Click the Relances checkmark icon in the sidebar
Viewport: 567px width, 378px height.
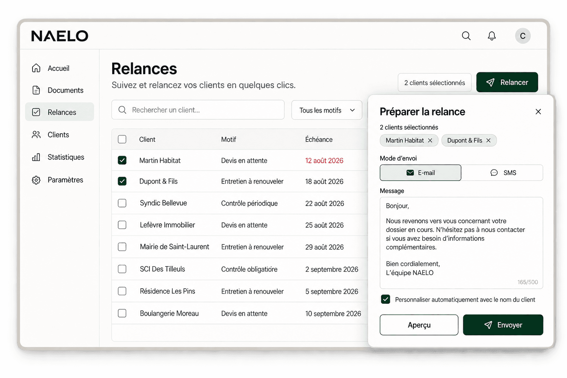pos(36,112)
